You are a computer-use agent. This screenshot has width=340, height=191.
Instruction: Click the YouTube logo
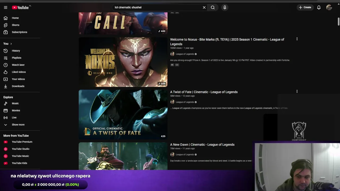pos(20,7)
